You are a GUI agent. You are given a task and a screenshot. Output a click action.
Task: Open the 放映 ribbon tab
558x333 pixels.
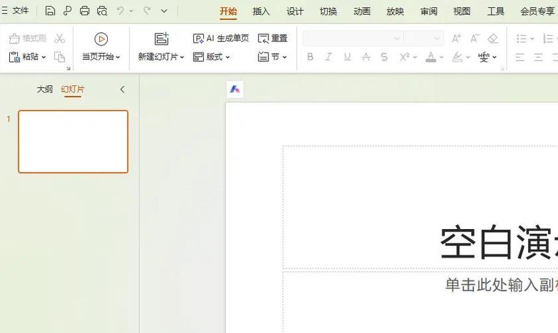click(x=395, y=11)
